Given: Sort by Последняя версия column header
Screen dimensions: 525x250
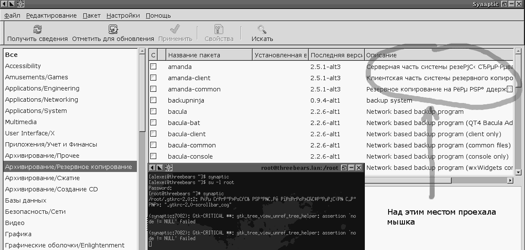Looking at the screenshot, I should [x=336, y=55].
